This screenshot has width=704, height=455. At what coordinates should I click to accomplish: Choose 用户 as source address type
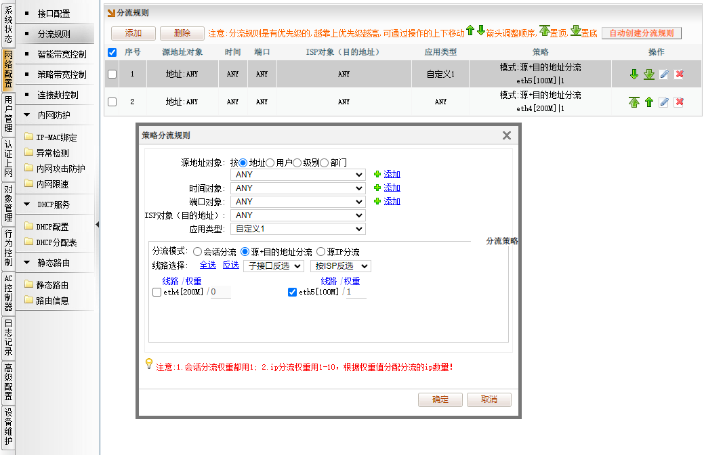point(270,162)
